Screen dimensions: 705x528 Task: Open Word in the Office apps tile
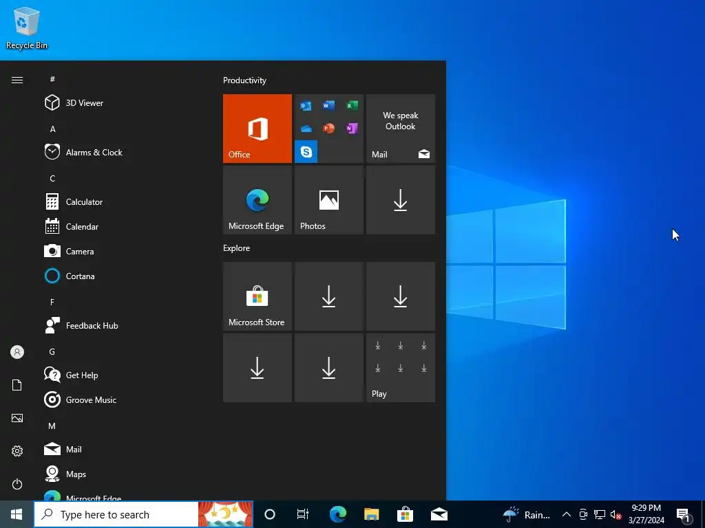pyautogui.click(x=328, y=105)
